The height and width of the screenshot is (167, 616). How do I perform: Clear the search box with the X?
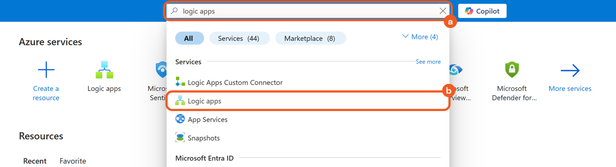point(443,11)
